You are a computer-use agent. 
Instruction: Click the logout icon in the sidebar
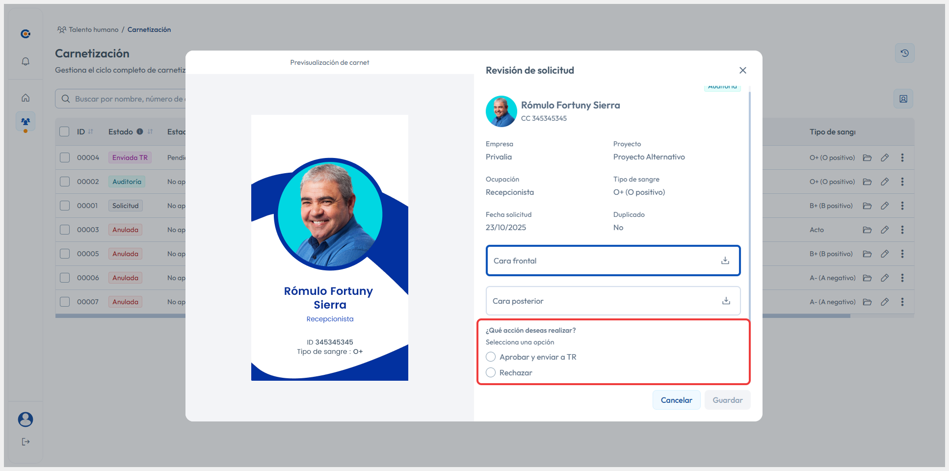click(25, 441)
